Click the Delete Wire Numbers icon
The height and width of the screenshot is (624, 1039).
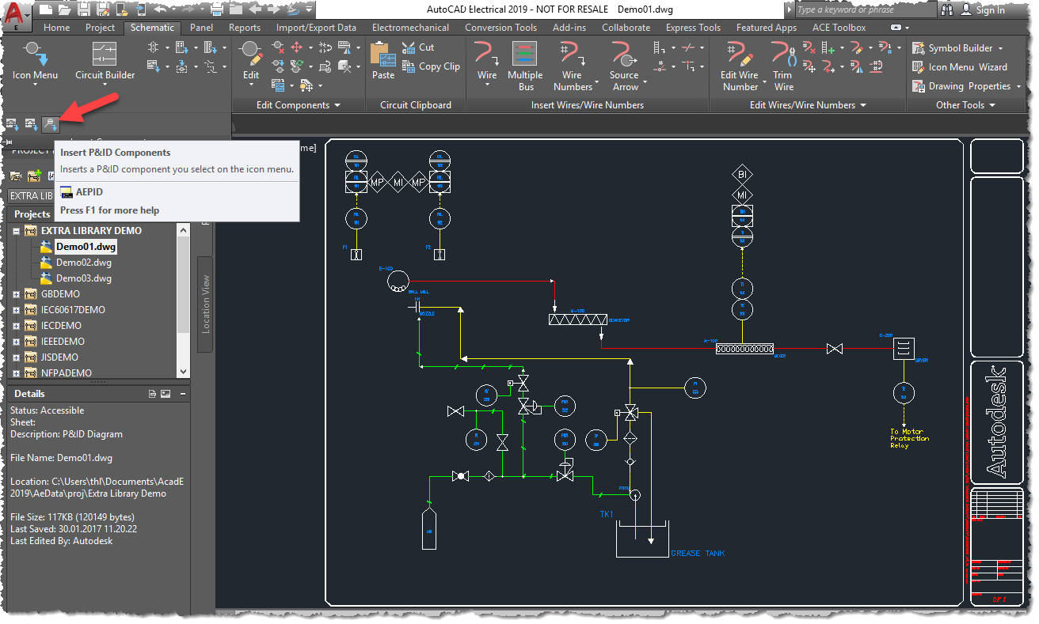pos(809,47)
